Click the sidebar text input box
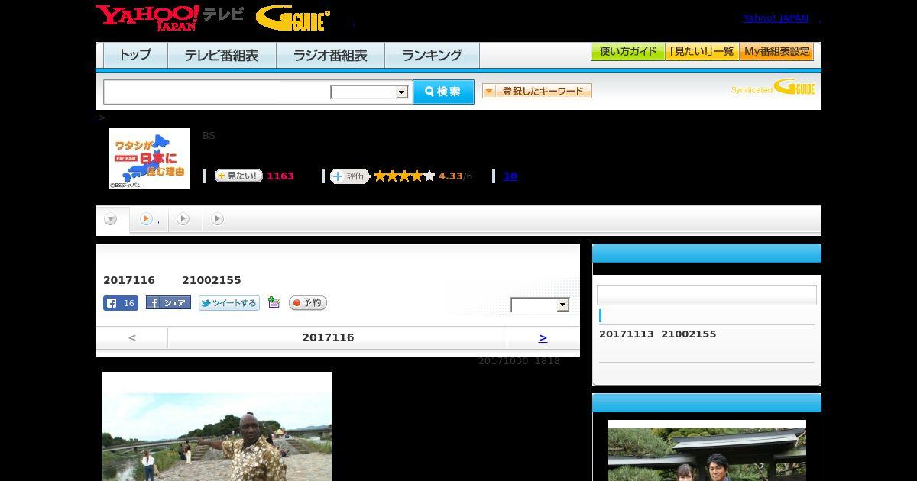Viewport: 917px width, 481px height. coord(707,295)
